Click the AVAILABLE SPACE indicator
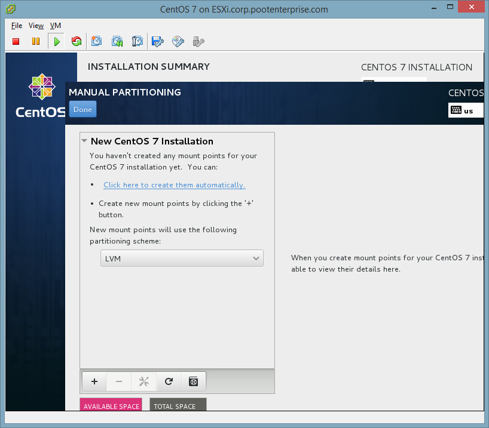Image resolution: width=489 pixels, height=428 pixels. tap(111, 404)
